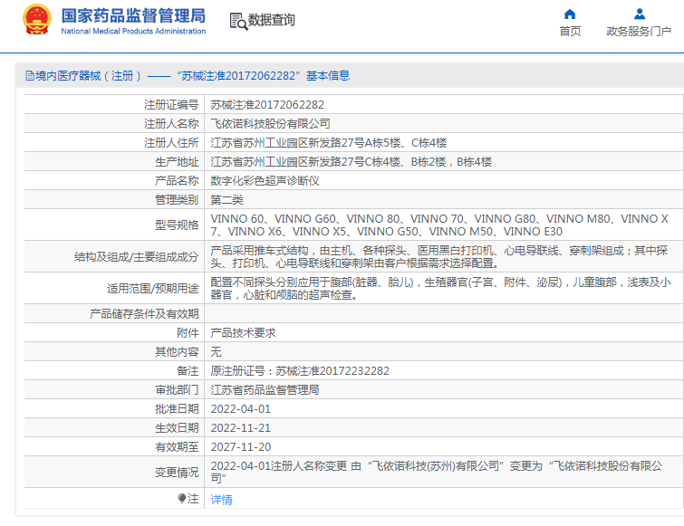The height and width of the screenshot is (526, 684).
Task: Click 江苏省药品监督管理局 approving department value
Action: pos(265,390)
